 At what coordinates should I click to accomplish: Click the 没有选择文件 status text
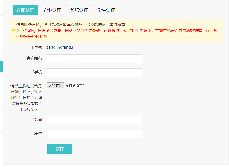pos(75,86)
